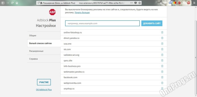Remove facebook.com using the trash icon

162,77
